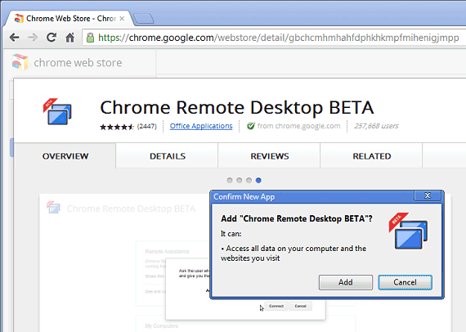Select the first screenshot carousel dot
This screenshot has height=332, width=466.
coord(230,180)
